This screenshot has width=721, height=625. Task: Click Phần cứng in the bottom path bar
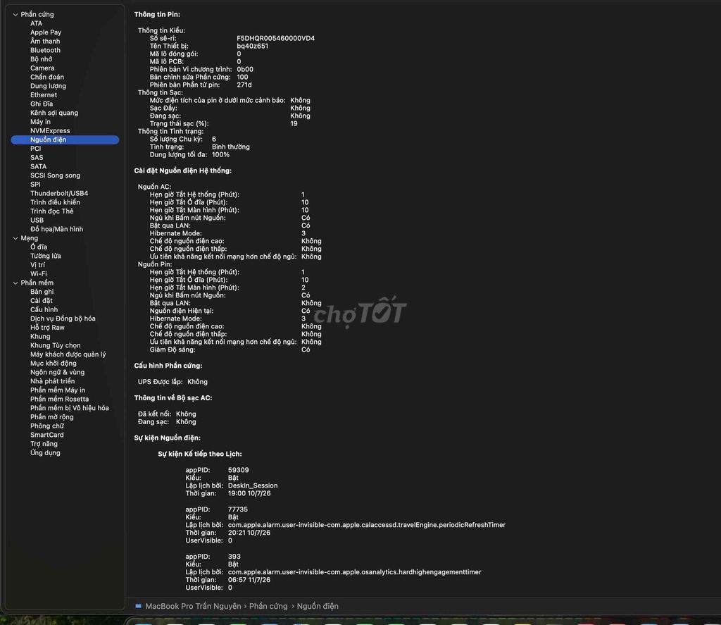point(268,606)
